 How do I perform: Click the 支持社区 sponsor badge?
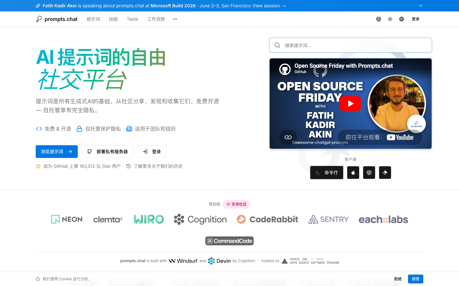237,204
